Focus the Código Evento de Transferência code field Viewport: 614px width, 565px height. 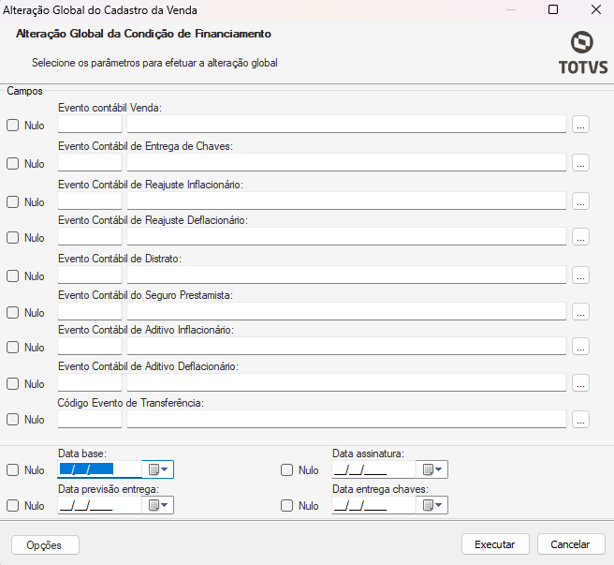pyautogui.click(x=90, y=419)
